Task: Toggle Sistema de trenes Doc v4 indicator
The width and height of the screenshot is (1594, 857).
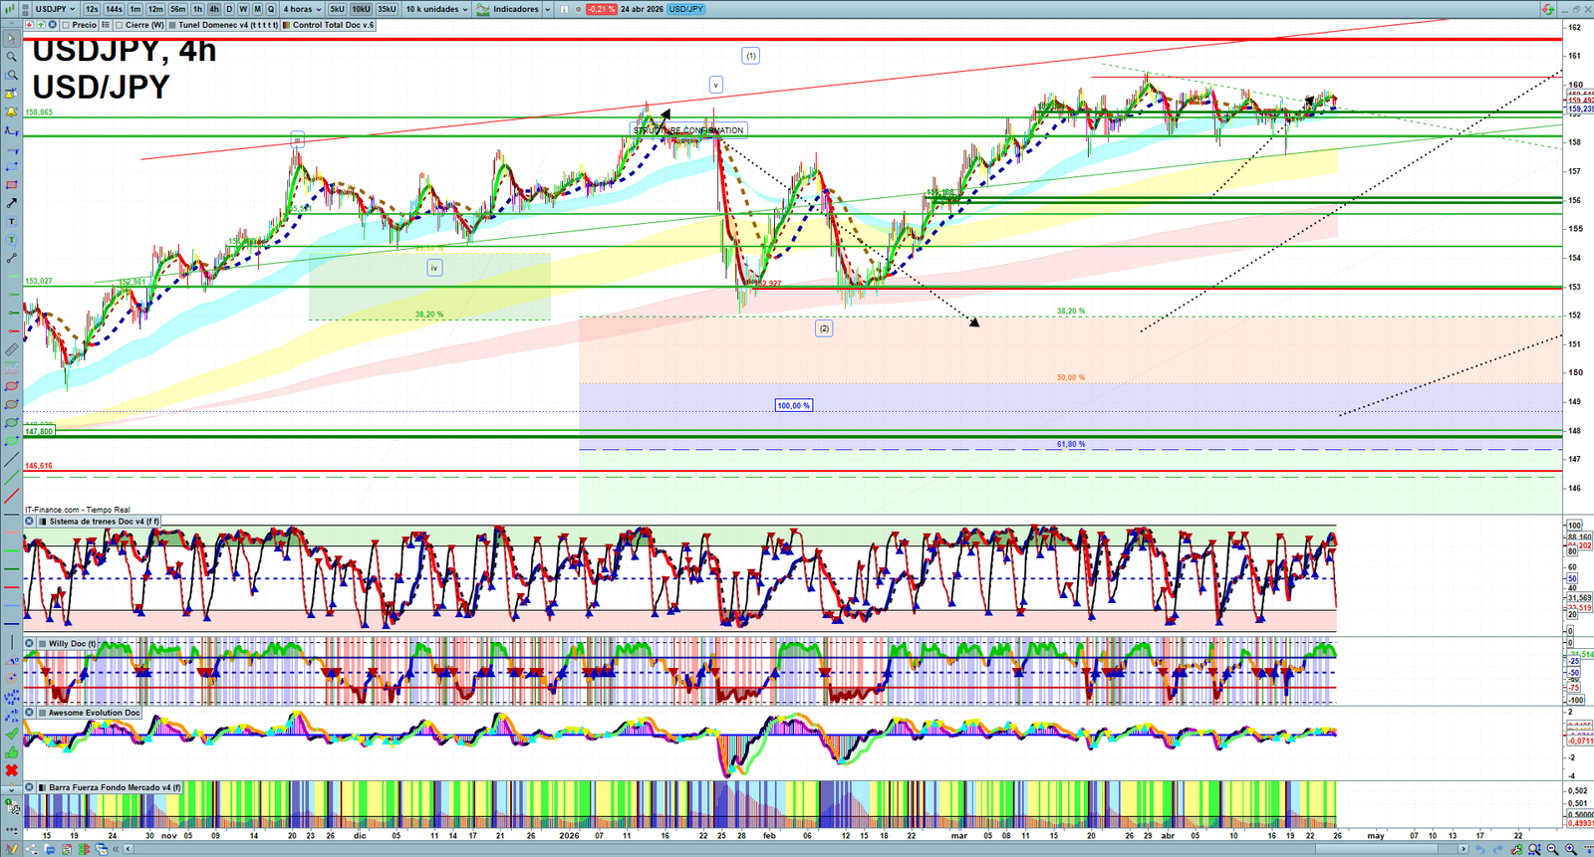Action: tap(42, 522)
